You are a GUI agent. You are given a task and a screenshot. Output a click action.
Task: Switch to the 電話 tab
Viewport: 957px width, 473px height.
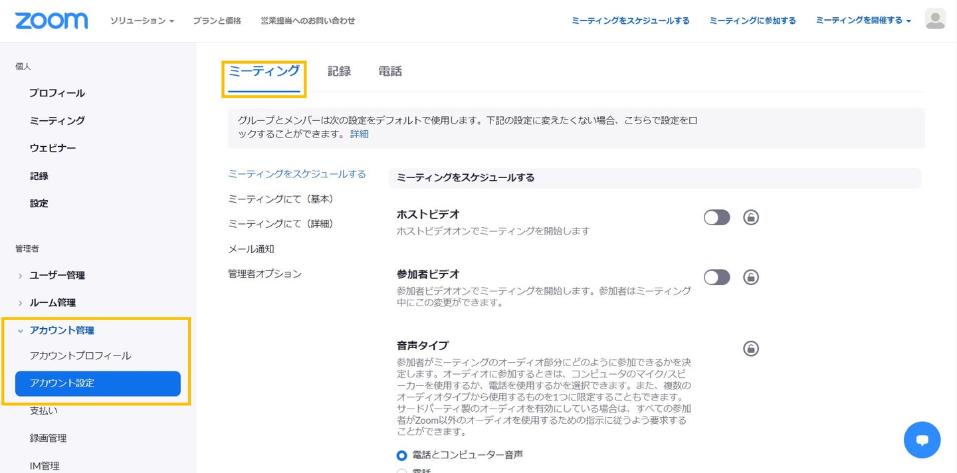[390, 71]
